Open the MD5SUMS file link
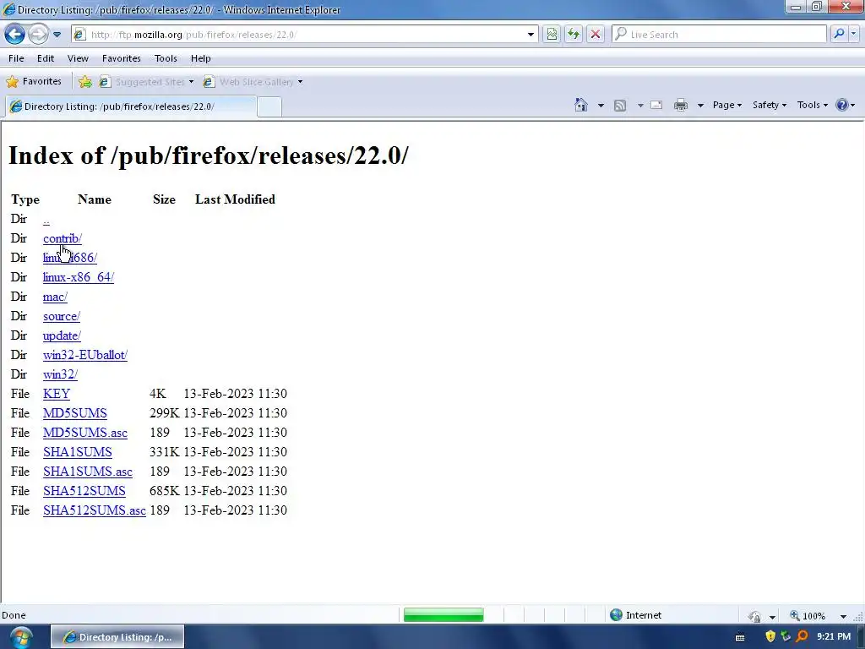 coord(75,412)
